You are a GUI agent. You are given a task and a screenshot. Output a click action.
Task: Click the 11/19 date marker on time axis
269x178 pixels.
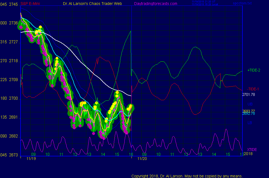(31, 159)
